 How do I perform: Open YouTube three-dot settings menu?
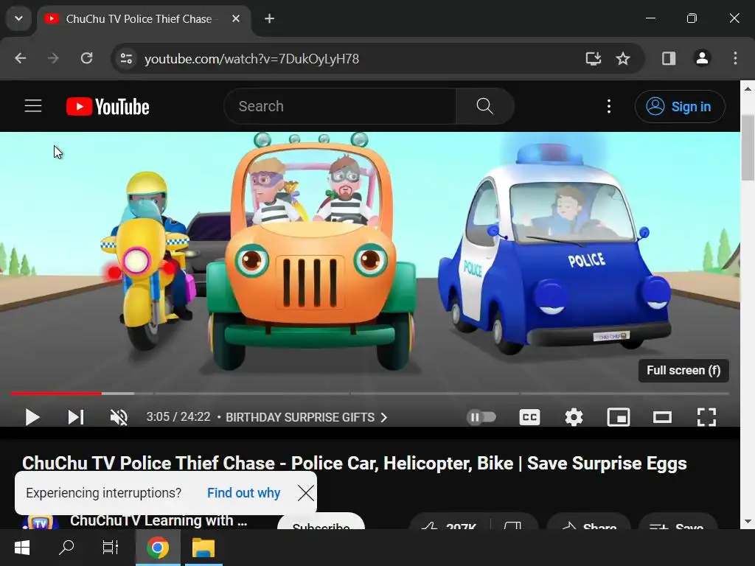(608, 106)
